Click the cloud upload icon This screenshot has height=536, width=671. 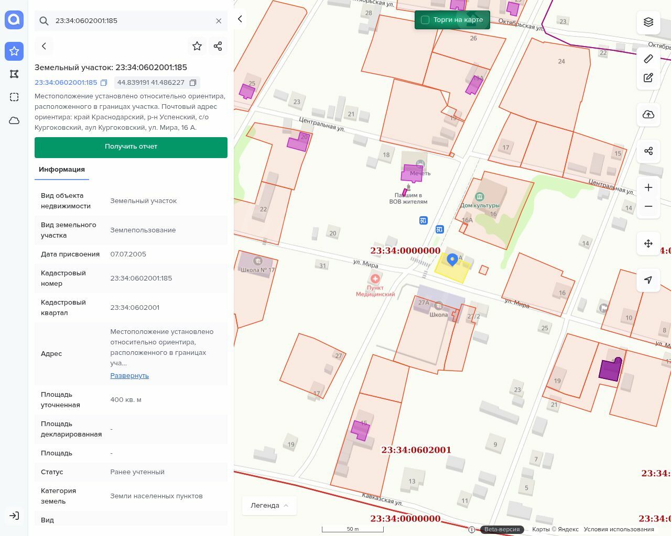point(648,115)
